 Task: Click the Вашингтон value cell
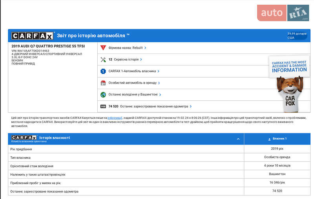pyautogui.click(x=277, y=174)
